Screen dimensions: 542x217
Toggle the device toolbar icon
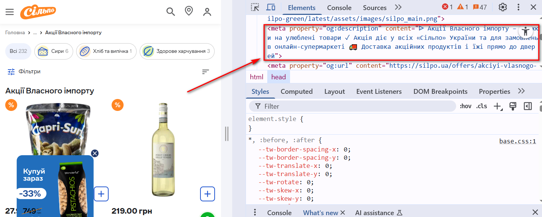click(x=271, y=7)
